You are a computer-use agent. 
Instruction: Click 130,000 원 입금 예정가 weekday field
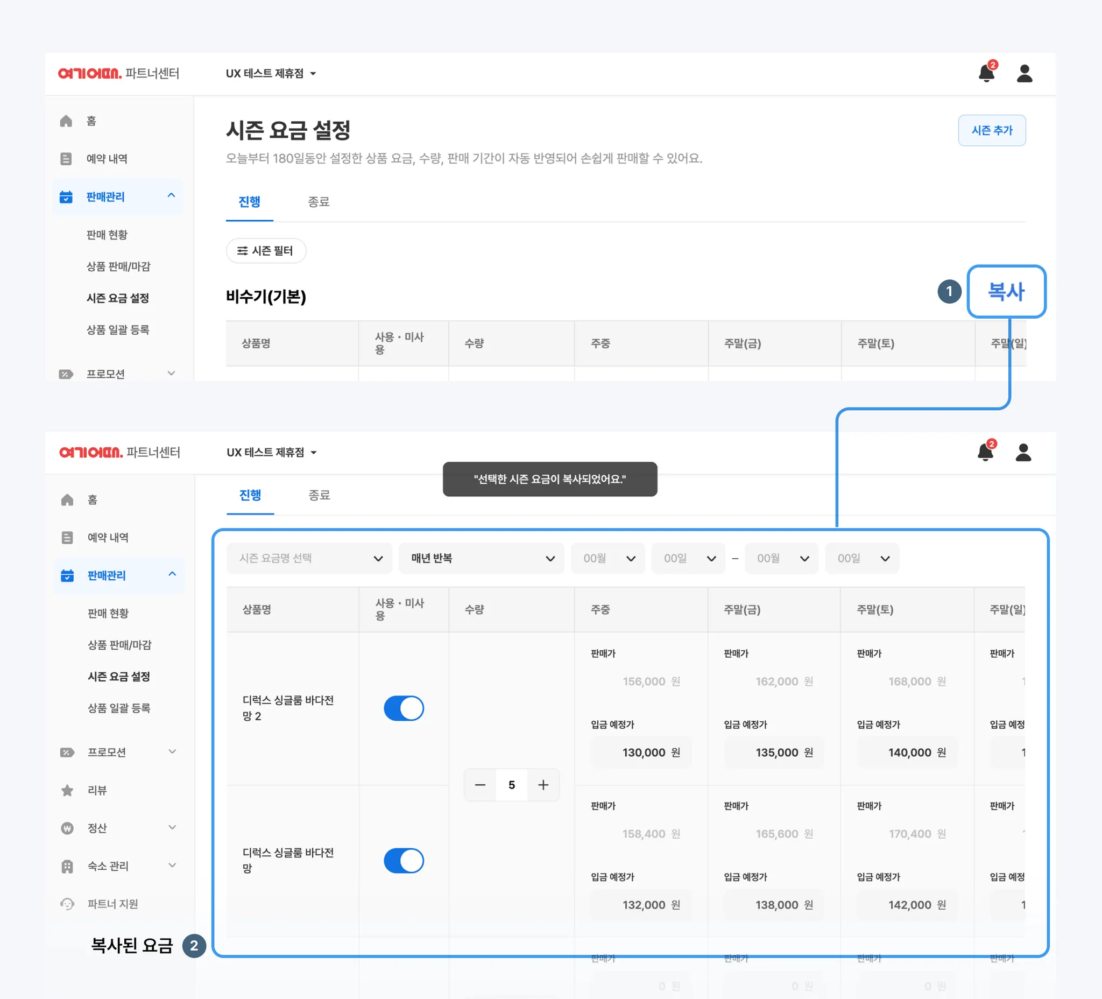tap(641, 752)
